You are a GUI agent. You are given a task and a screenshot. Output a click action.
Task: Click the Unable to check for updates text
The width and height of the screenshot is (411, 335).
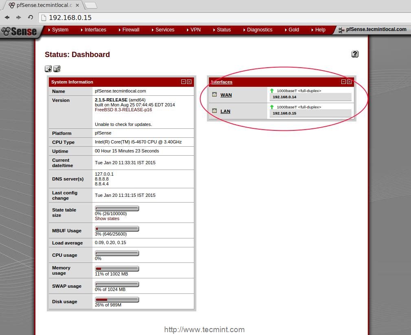(123, 124)
